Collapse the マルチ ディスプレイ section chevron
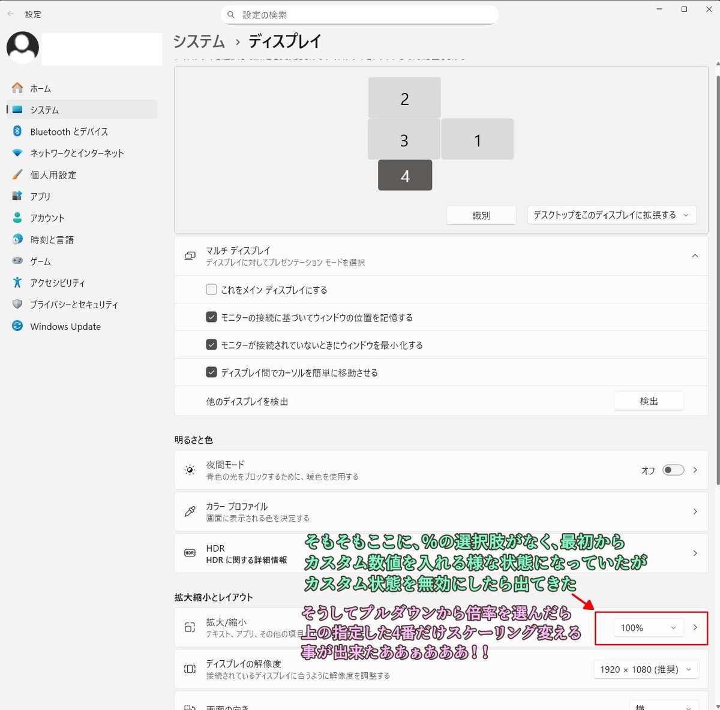This screenshot has width=720, height=710. click(x=695, y=256)
